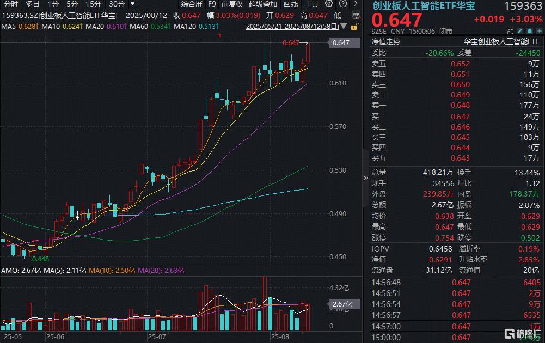This screenshot has height=343, width=545.
Task: Open the chart settings gear icon
Action: click(329, 4)
